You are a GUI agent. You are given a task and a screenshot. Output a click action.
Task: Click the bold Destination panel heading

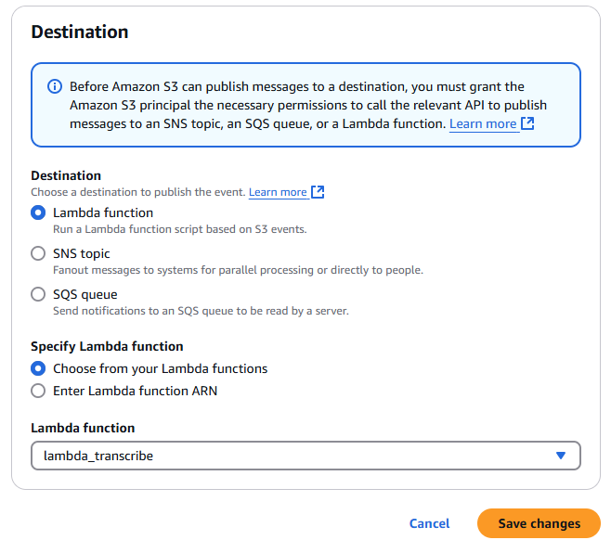(x=80, y=32)
